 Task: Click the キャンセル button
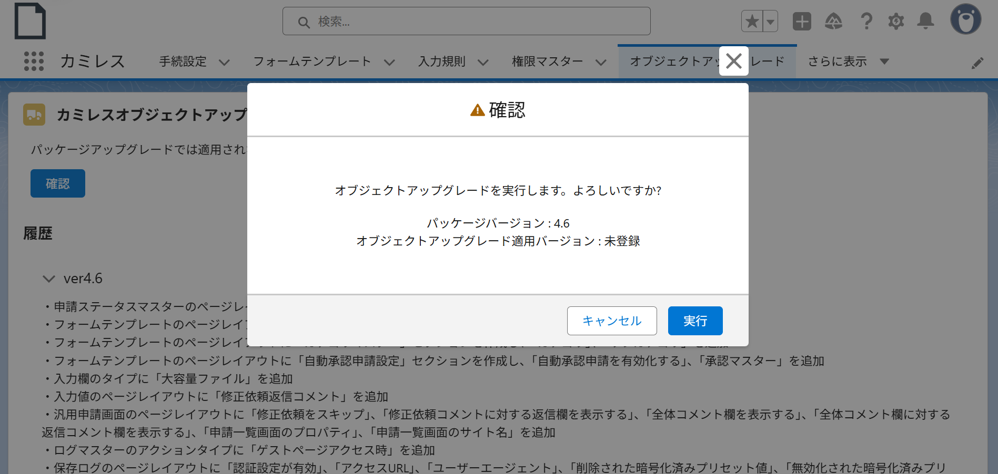point(611,321)
